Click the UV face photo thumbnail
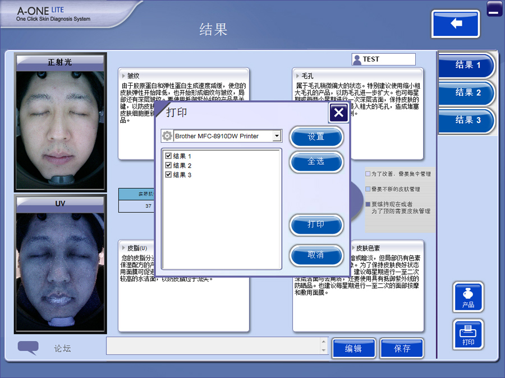 [60, 272]
